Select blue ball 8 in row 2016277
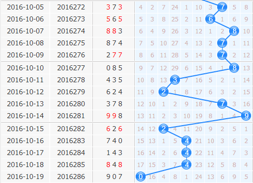 coord(234,68)
